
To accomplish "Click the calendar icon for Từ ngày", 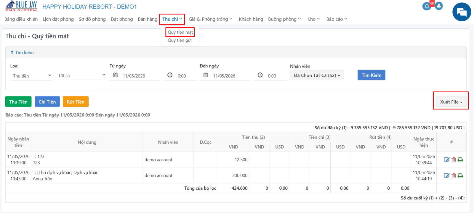I will tap(116, 75).
